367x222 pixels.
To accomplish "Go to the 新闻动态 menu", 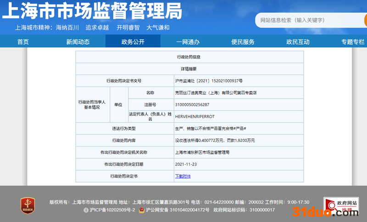I will tap(78, 42).
